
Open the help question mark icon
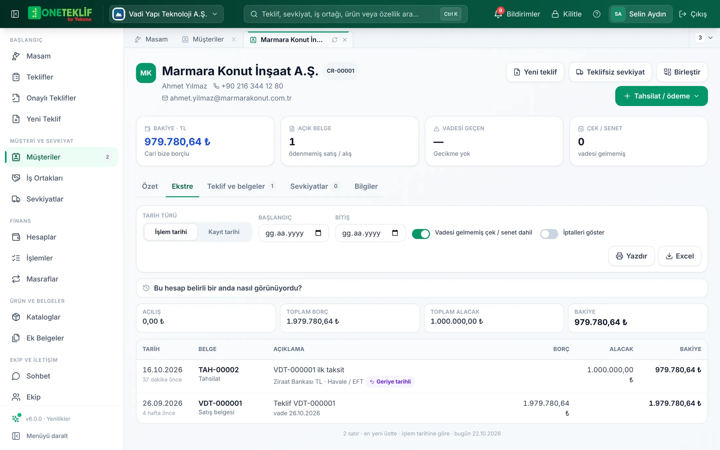597,14
